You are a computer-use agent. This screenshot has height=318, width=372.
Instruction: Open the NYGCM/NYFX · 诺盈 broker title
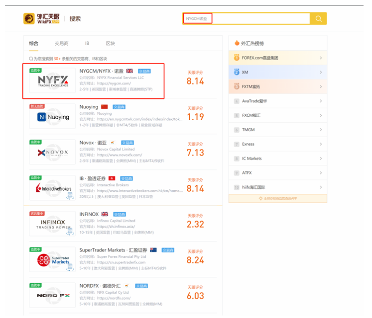[x=101, y=71]
